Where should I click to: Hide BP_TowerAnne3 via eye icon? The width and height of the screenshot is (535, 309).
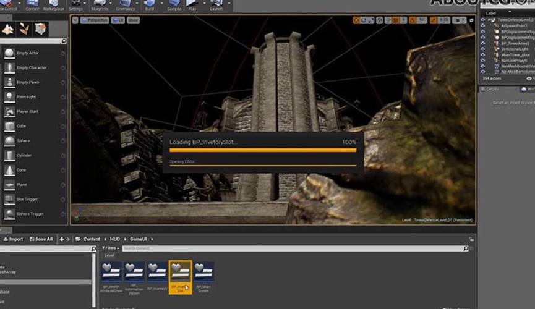click(483, 43)
